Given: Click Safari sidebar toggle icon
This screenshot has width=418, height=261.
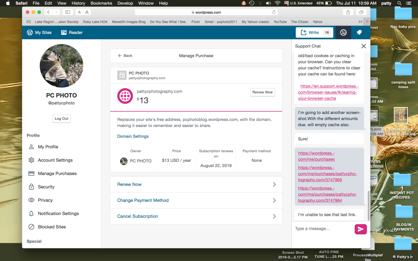Looking at the screenshot, I should [x=68, y=12].
